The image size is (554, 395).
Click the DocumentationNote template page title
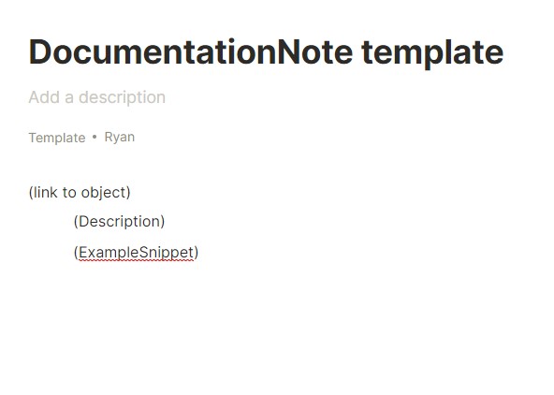tap(266, 52)
